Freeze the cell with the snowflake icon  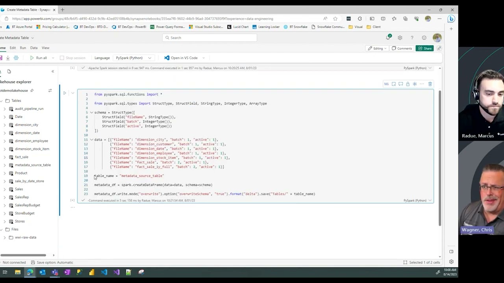(x=415, y=84)
